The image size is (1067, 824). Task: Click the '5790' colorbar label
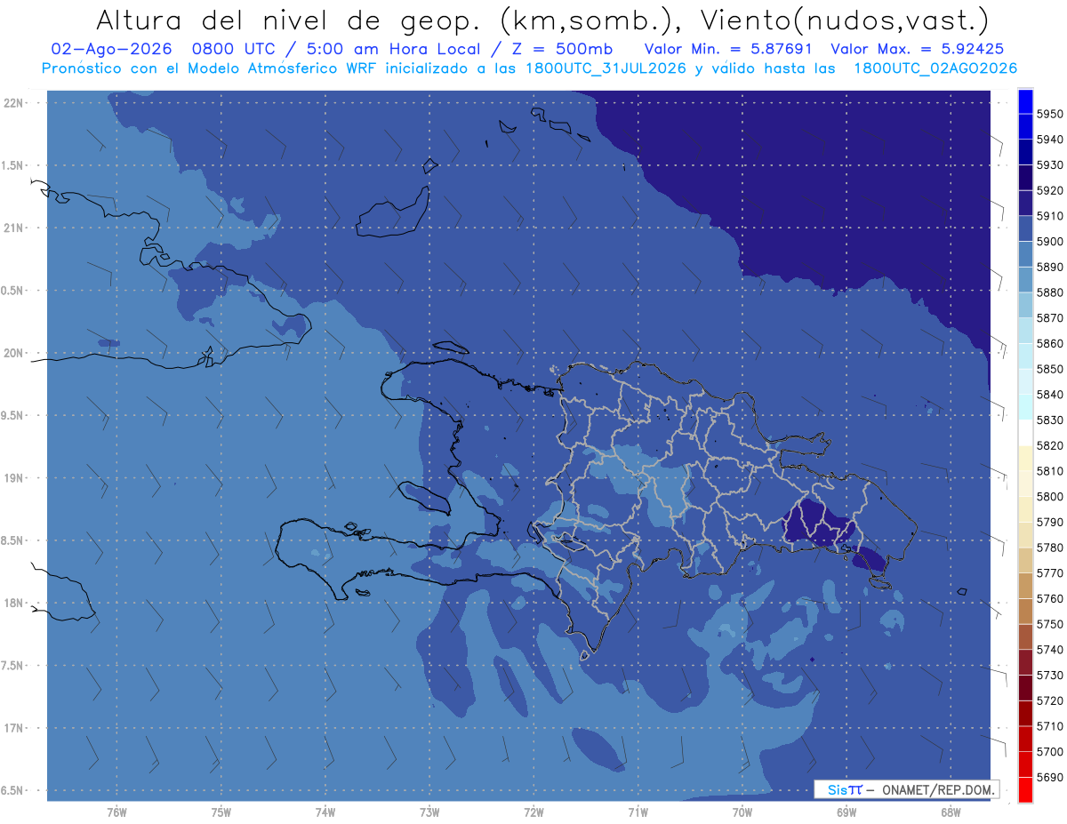click(1049, 522)
